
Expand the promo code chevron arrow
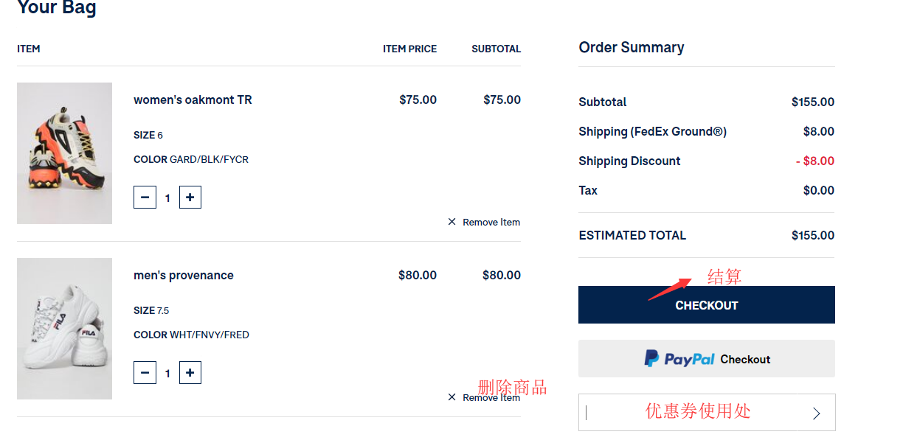[817, 413]
